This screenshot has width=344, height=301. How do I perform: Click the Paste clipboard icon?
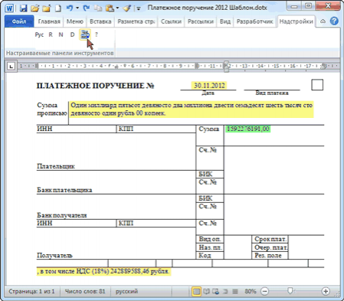pyautogui.click(x=110, y=8)
